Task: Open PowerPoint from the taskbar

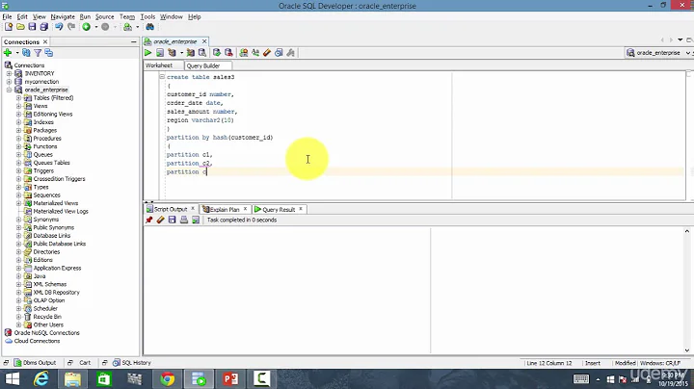Action: point(230,378)
